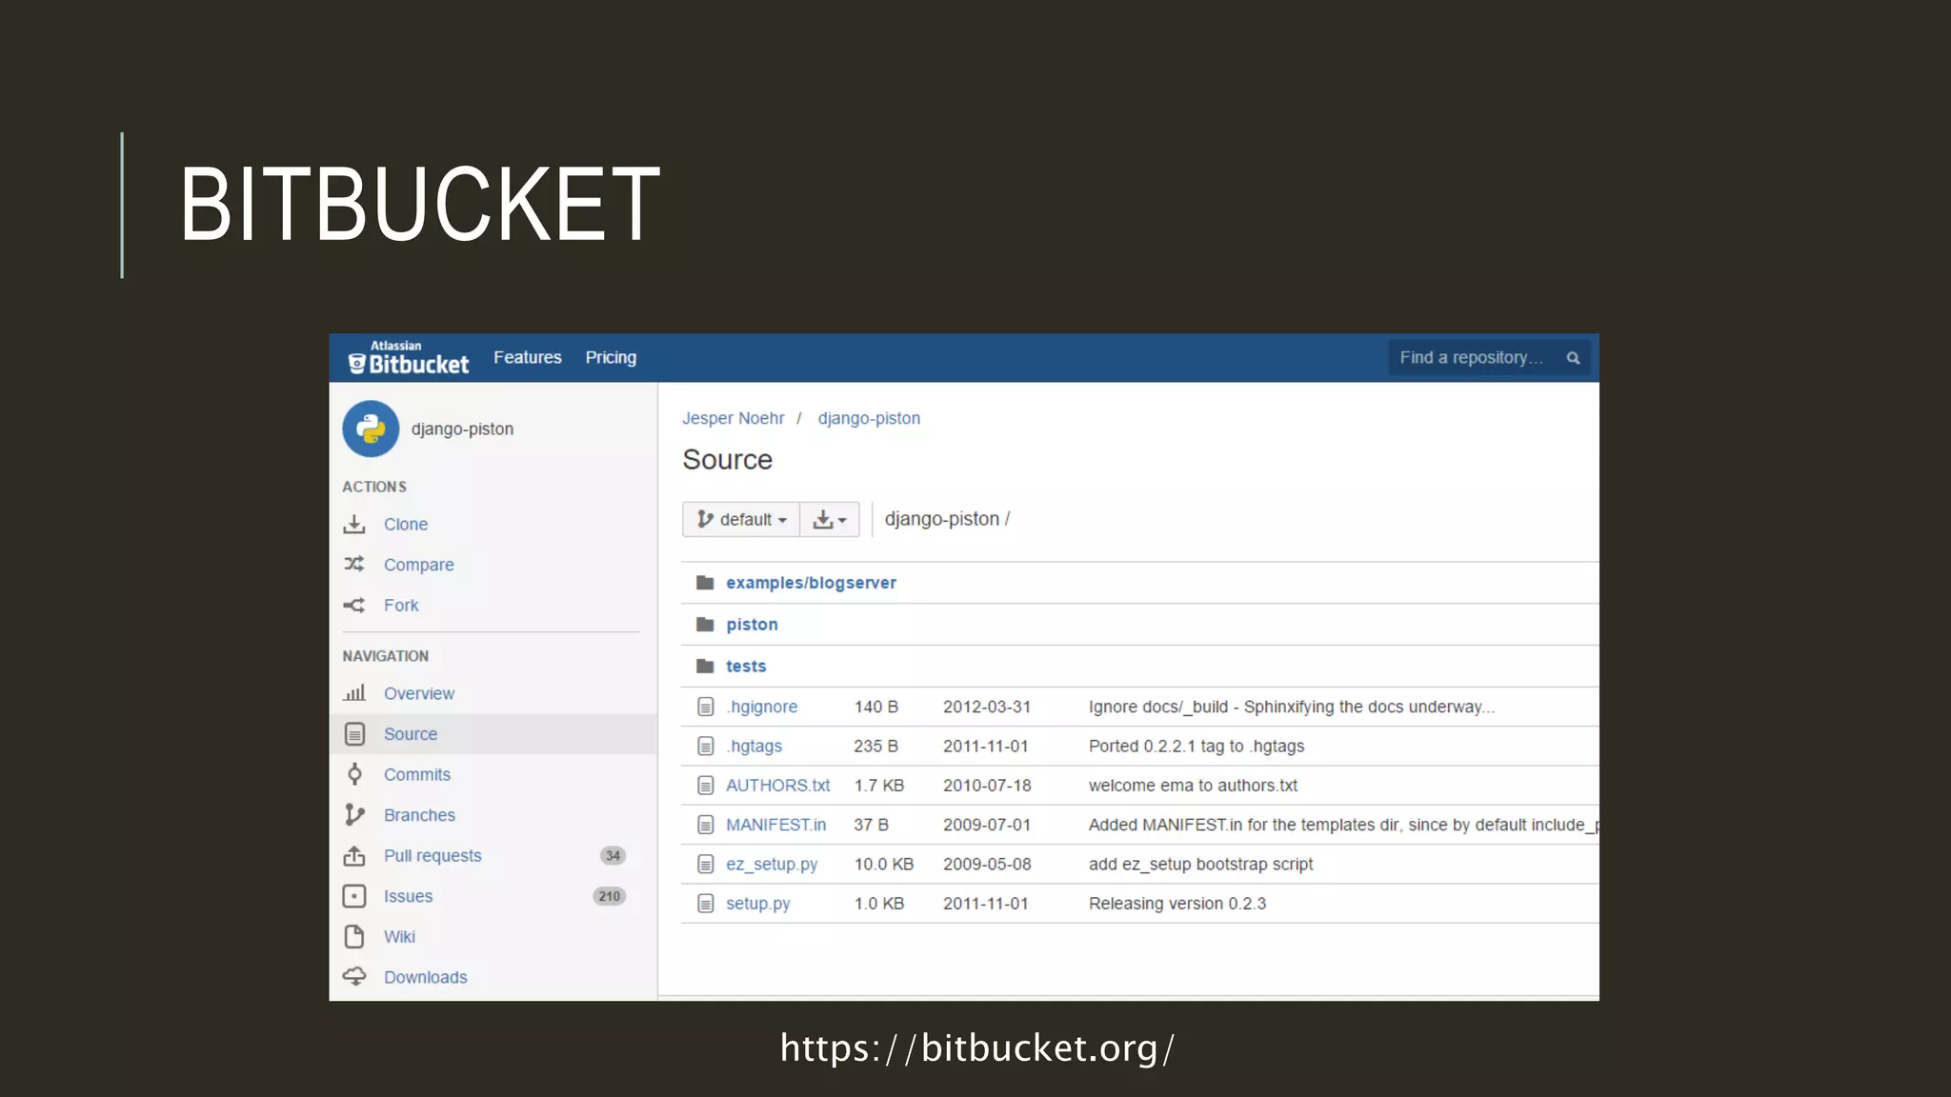1951x1097 pixels.
Task: Click the .hgignore file icon
Action: point(705,707)
